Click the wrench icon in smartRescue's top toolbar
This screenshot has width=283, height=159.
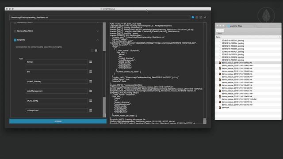pyautogui.click(x=205, y=17)
